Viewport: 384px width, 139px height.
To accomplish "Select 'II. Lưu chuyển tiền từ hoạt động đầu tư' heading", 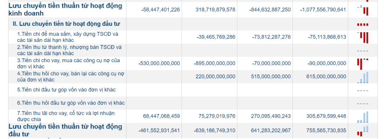I will point(66,24).
